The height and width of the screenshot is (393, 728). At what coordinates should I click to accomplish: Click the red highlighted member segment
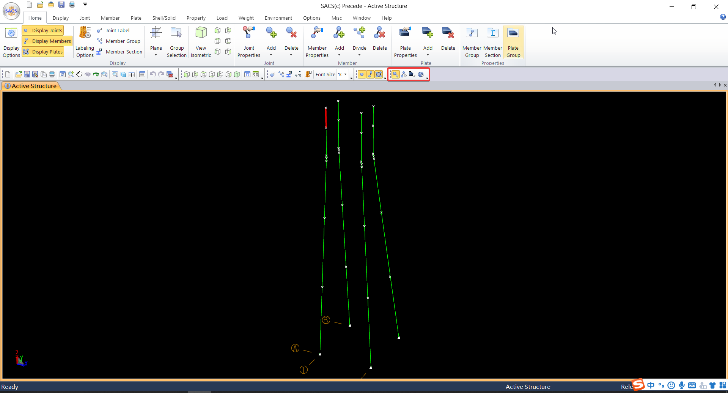(x=326, y=118)
